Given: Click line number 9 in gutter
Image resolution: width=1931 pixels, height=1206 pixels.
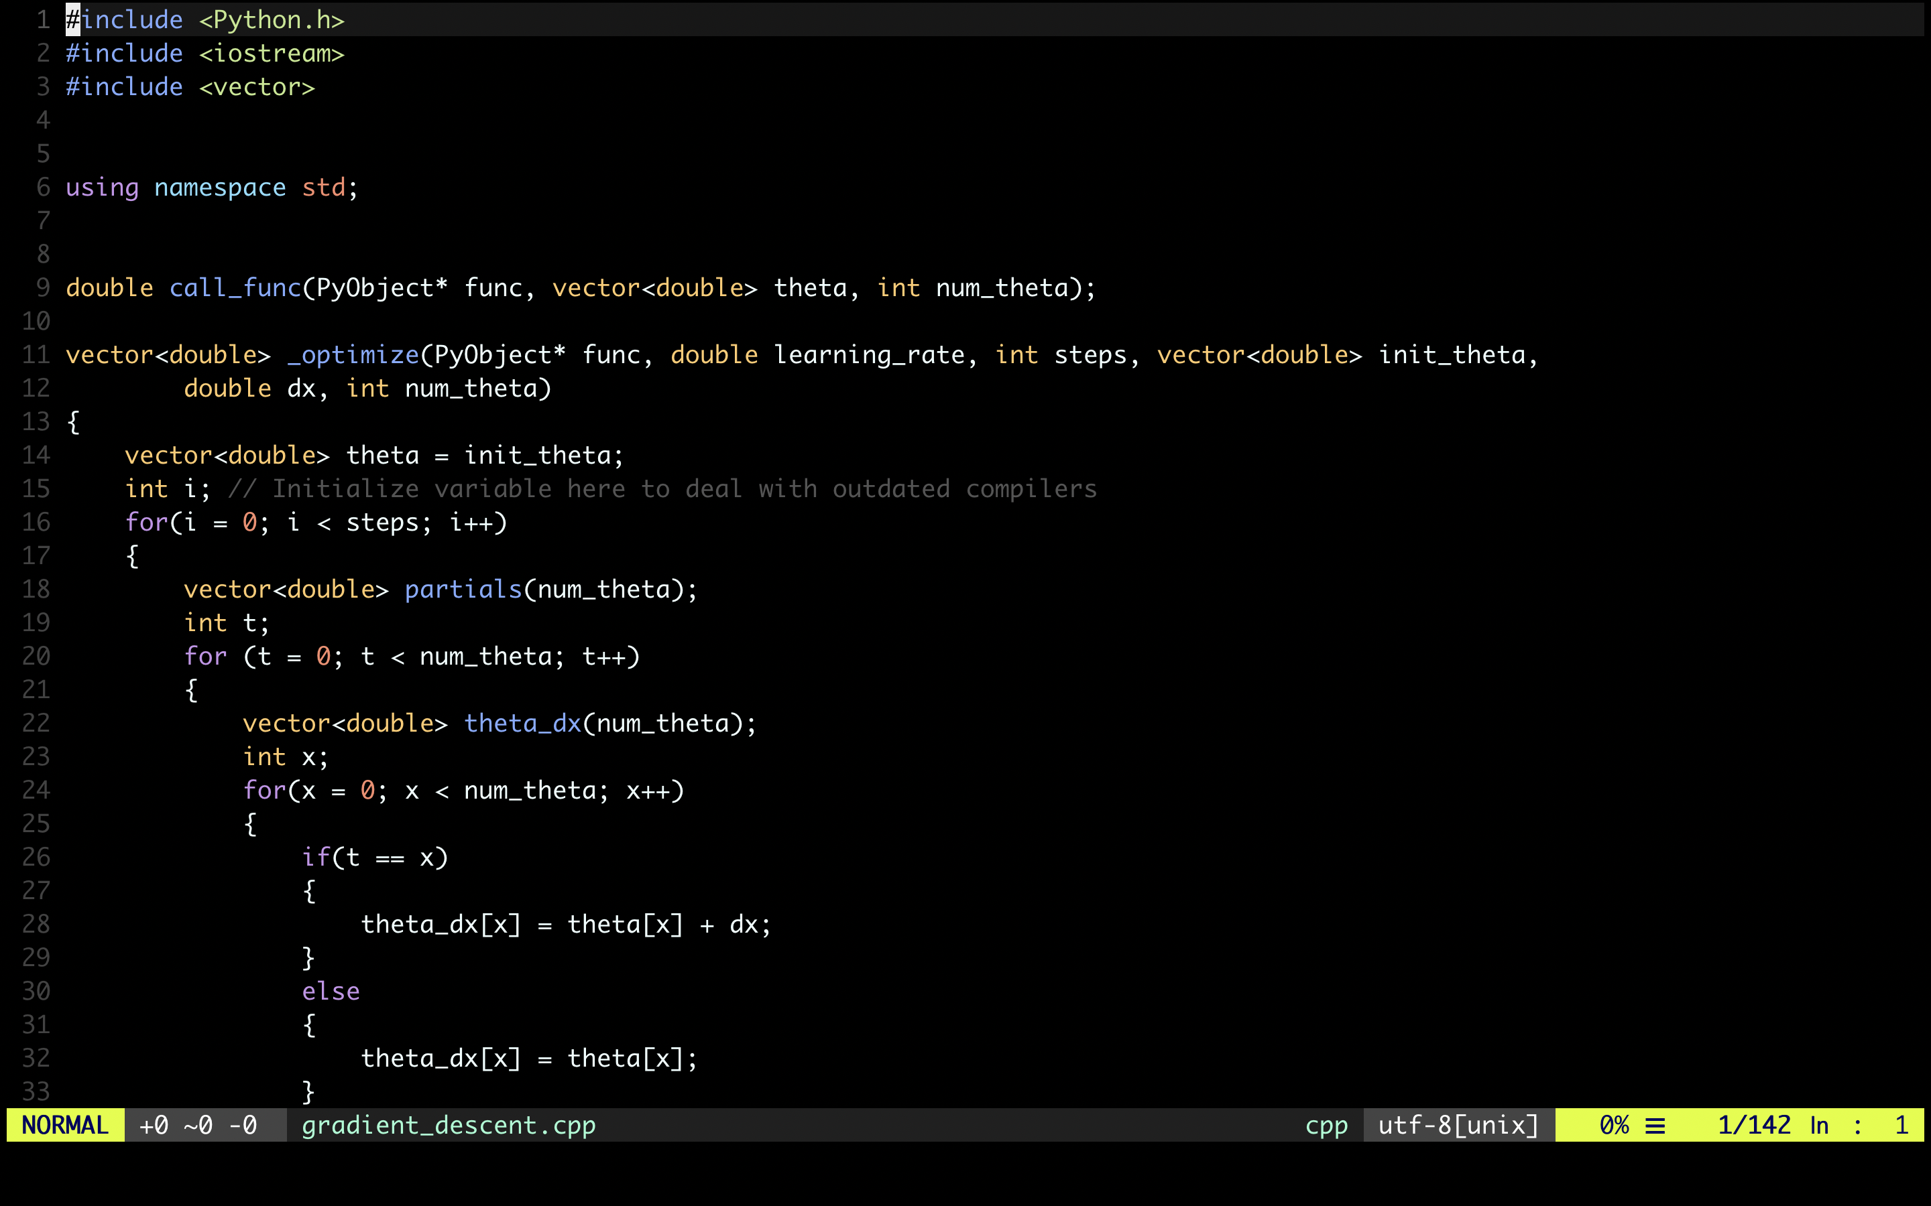Looking at the screenshot, I should tap(42, 288).
